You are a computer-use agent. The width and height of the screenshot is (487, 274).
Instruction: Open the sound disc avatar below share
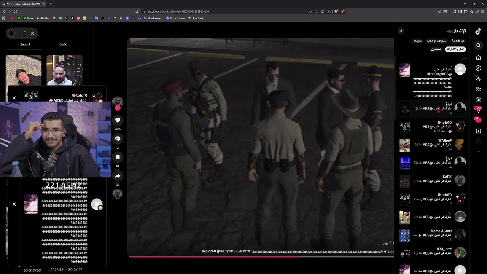coord(118,194)
